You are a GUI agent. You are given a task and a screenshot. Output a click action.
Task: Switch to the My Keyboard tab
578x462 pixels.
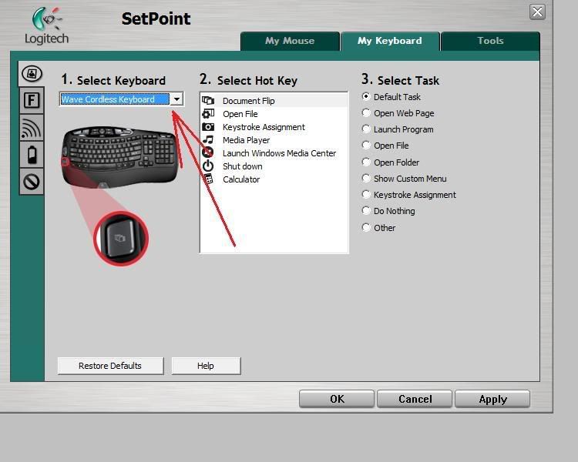(x=390, y=41)
